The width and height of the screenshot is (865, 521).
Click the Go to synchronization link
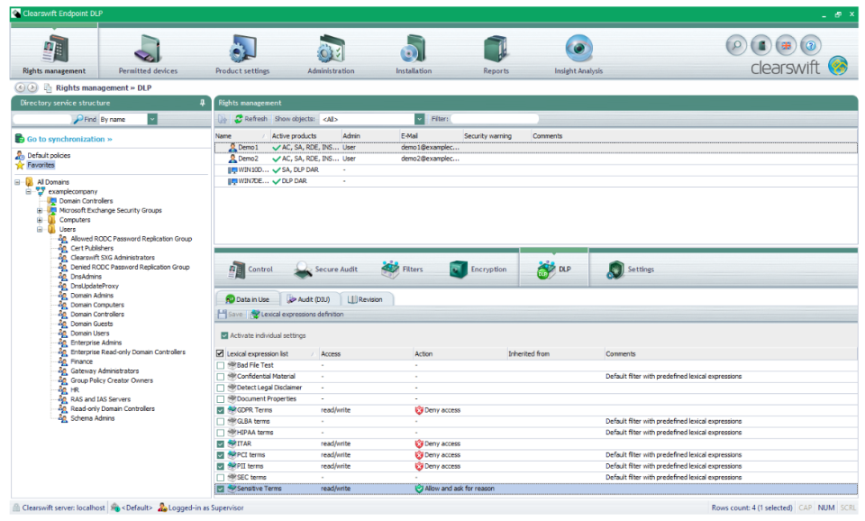pyautogui.click(x=66, y=138)
